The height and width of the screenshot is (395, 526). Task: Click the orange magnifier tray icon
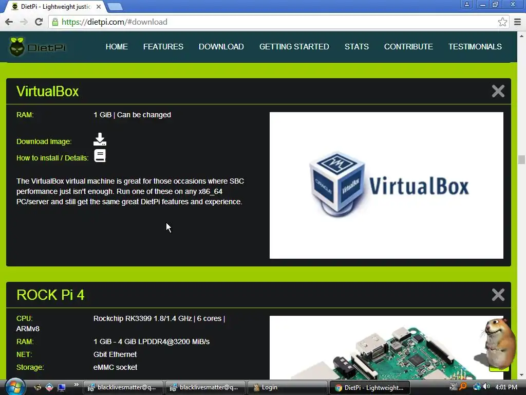[463, 387]
